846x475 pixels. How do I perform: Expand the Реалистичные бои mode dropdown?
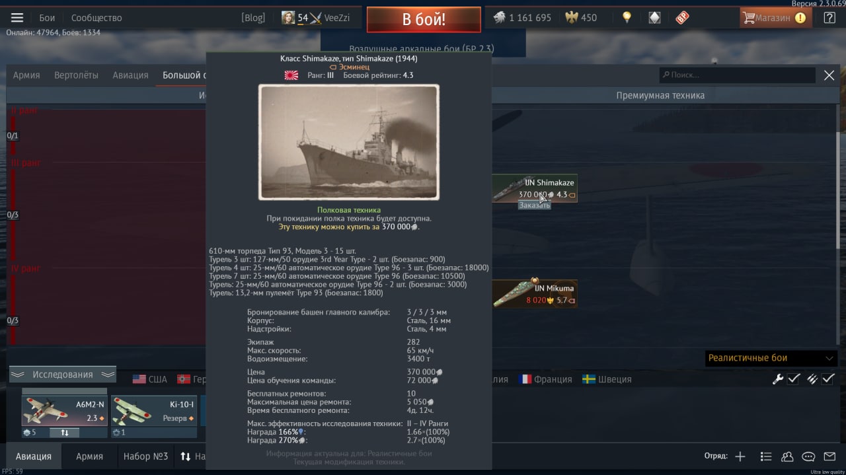[x=771, y=358]
